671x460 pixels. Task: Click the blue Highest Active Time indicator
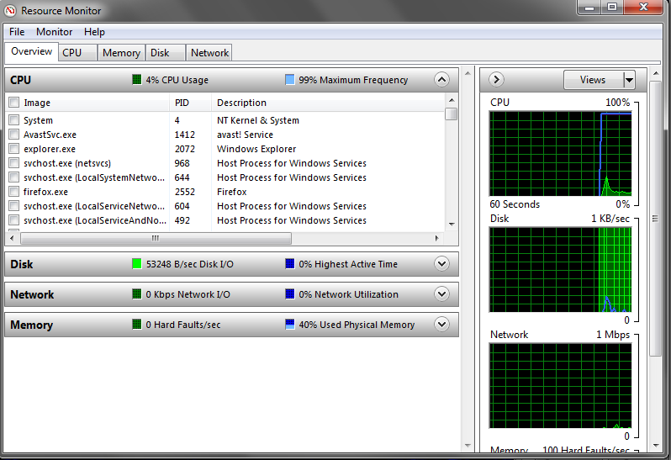(x=290, y=264)
